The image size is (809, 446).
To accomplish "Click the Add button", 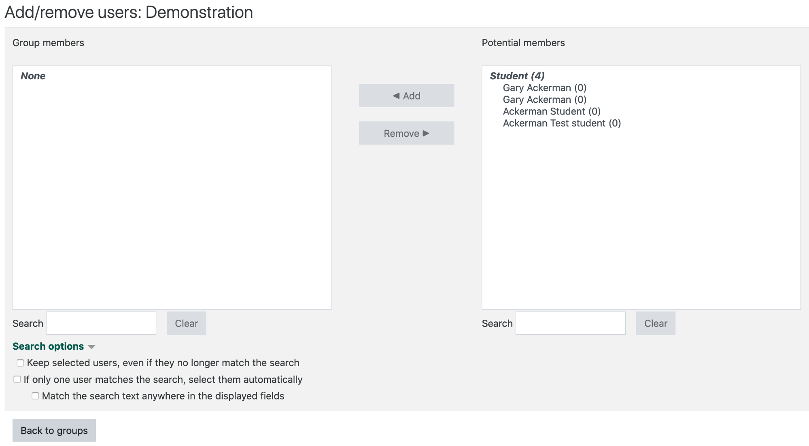I will (406, 96).
